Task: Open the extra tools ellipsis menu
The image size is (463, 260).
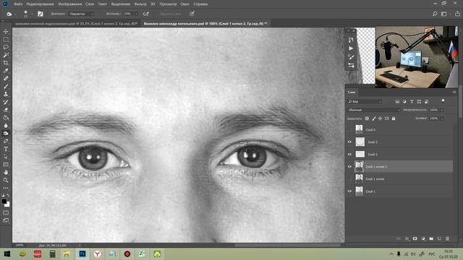Action: (6, 188)
